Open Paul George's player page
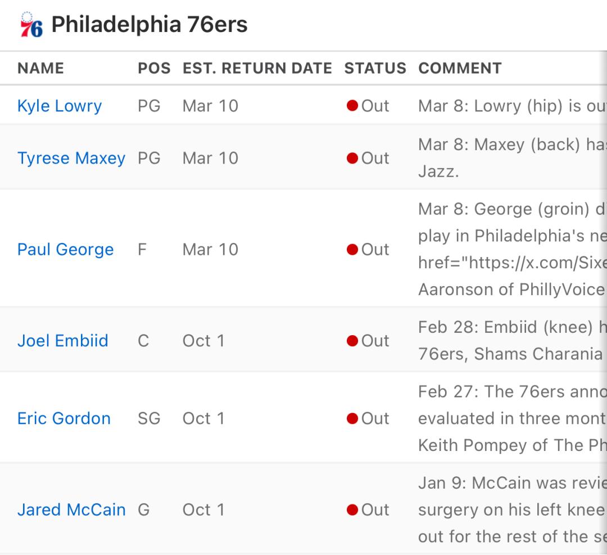This screenshot has width=607, height=555. [66, 250]
